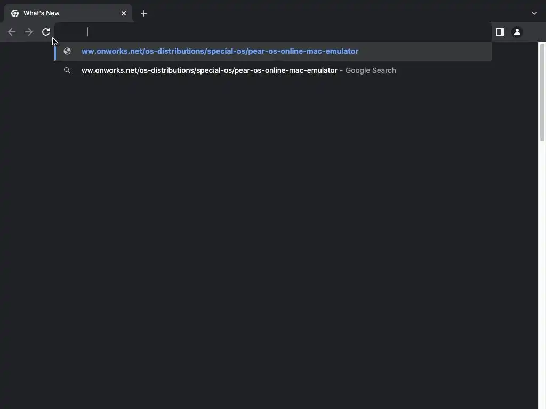This screenshot has width=546, height=409.
Task: Open a new tab with the plus button
Action: pos(144,13)
